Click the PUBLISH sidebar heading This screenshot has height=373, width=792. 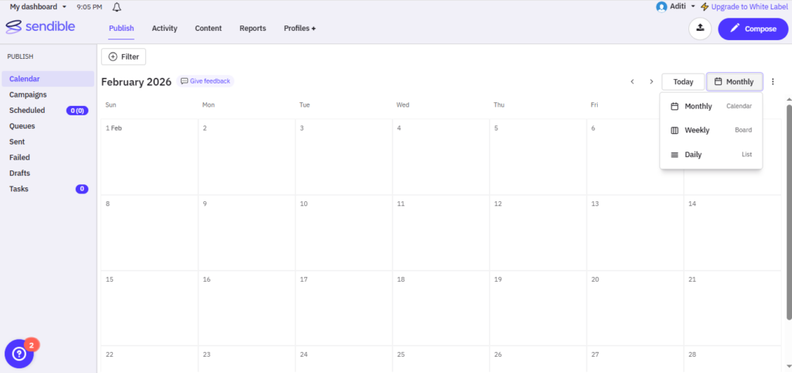[20, 56]
